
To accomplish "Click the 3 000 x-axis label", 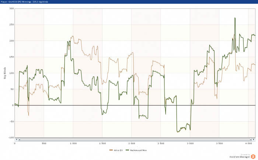I will point(190,143).
